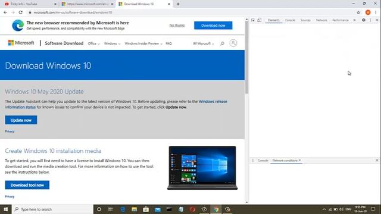Dismiss Edge banner with No thanks
381x214 pixels.
pos(177,25)
